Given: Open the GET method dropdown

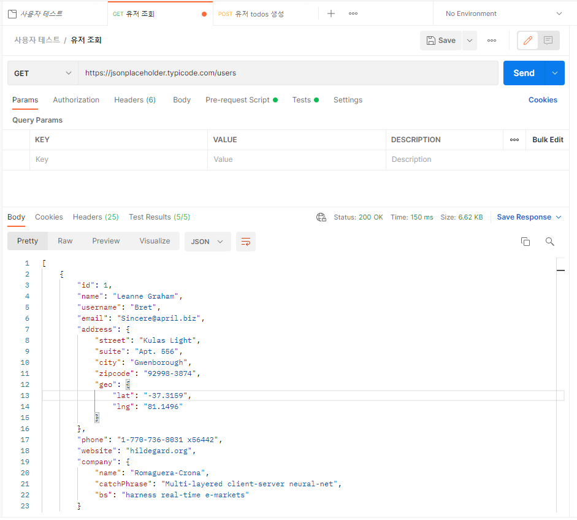Looking at the screenshot, I should tap(43, 73).
